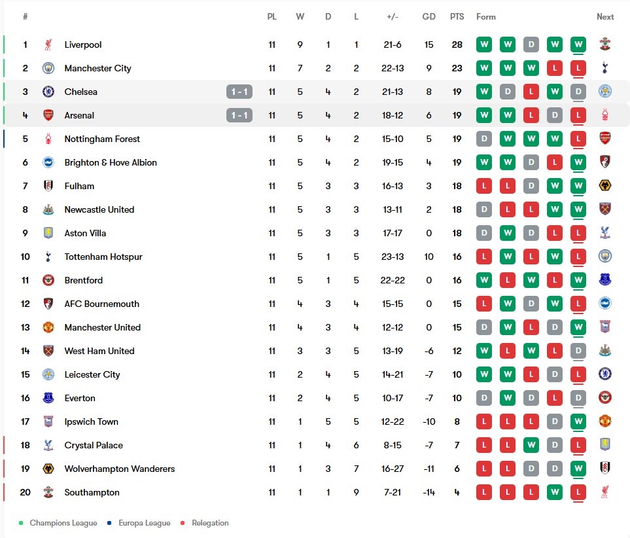Click Southampton's latest L form badge
The width and height of the screenshot is (630, 538).
[578, 492]
